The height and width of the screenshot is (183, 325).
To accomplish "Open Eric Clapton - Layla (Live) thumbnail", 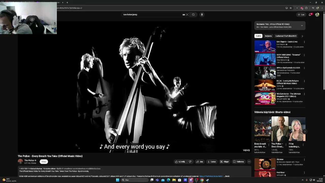I will point(265,46).
